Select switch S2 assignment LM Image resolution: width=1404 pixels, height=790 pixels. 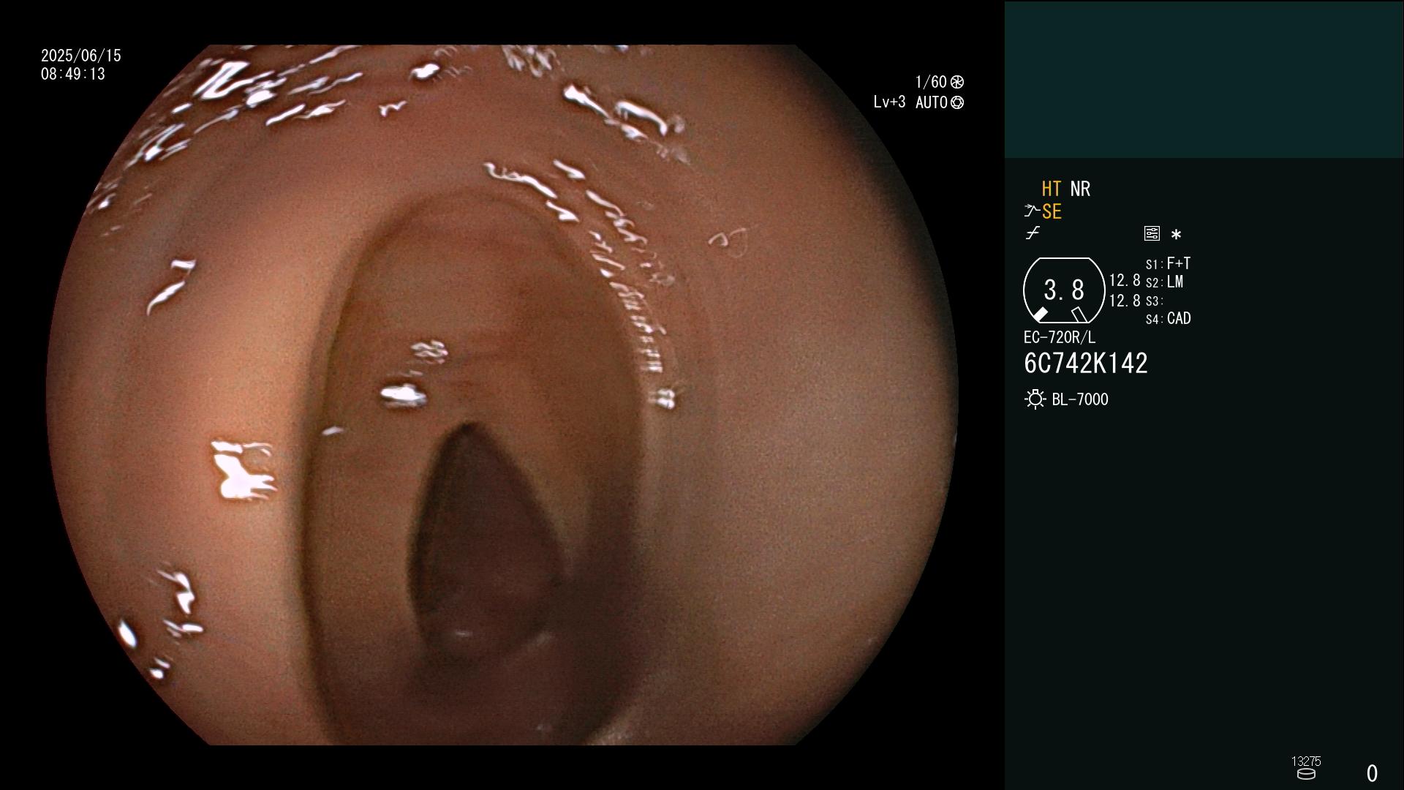(1175, 282)
